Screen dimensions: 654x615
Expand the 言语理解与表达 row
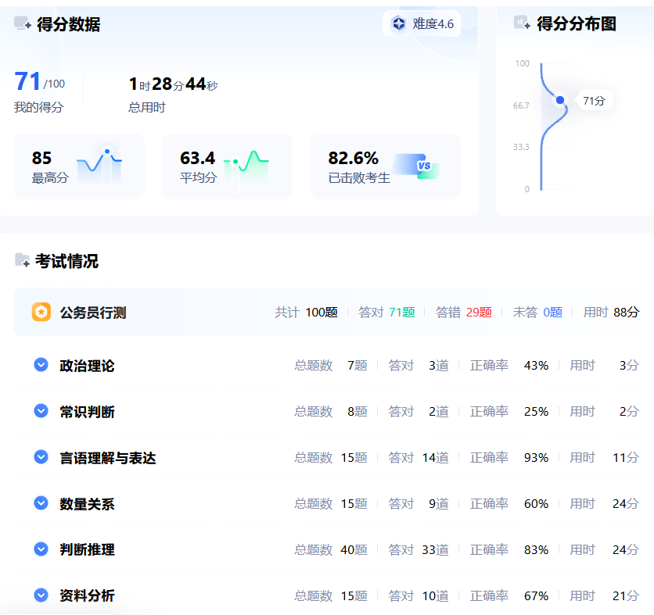41,457
